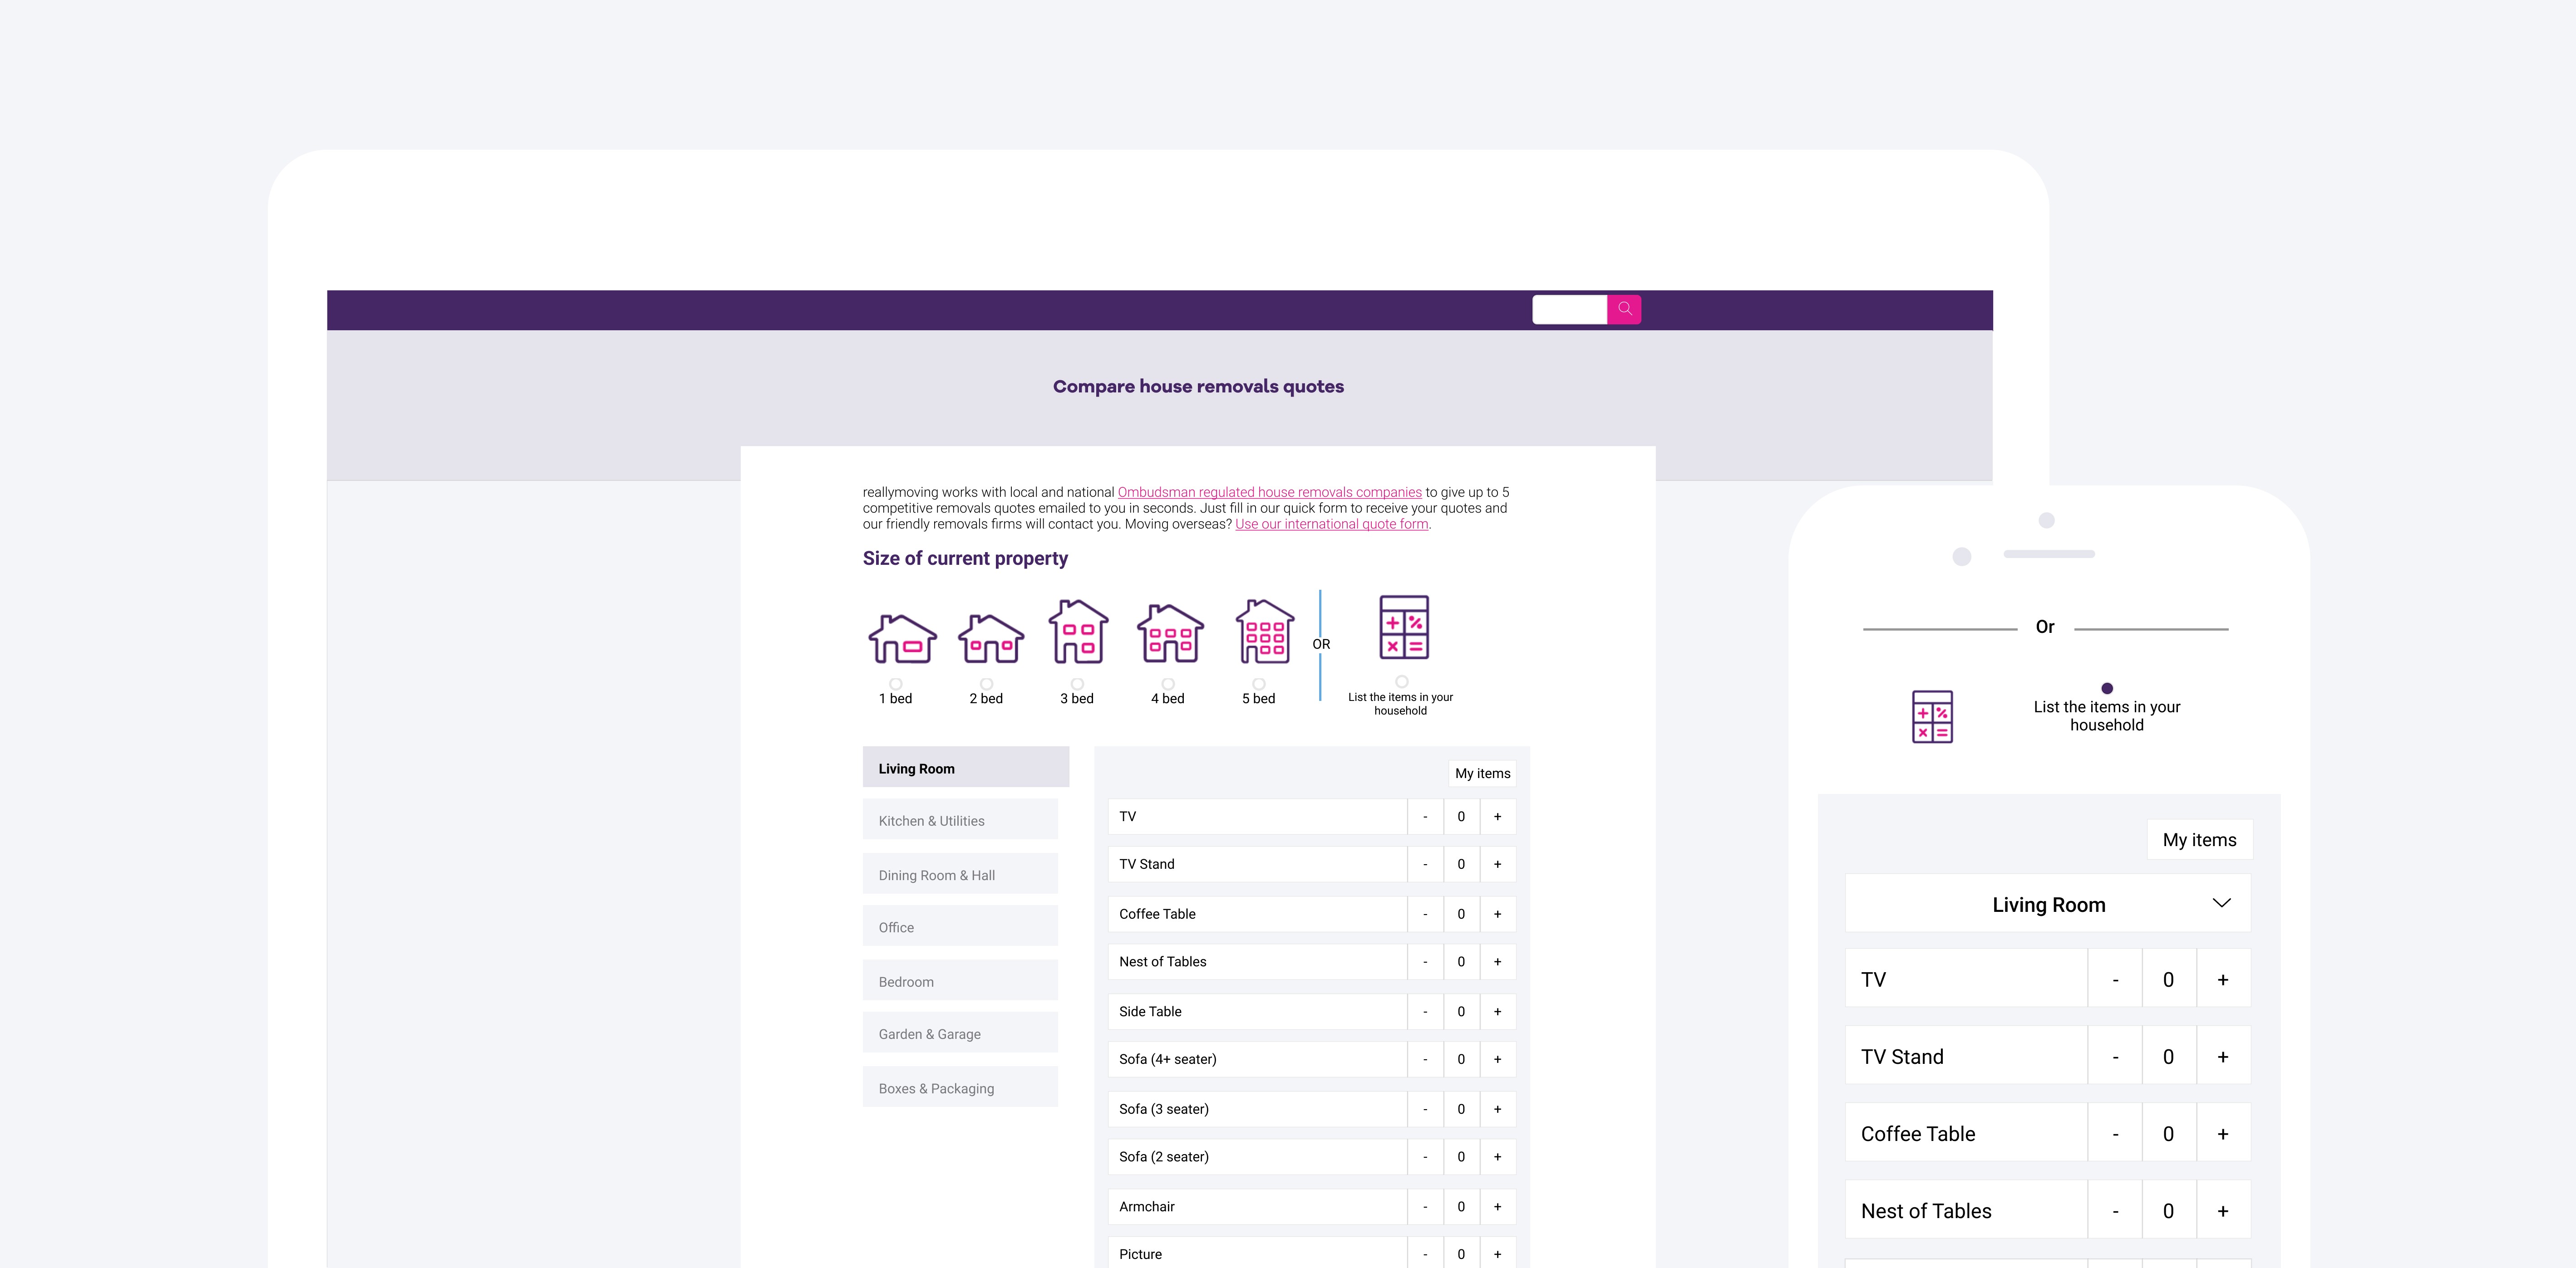Toggle phone 'List the items' radio dot
This screenshot has width=2576, height=1268.
[x=2107, y=689]
